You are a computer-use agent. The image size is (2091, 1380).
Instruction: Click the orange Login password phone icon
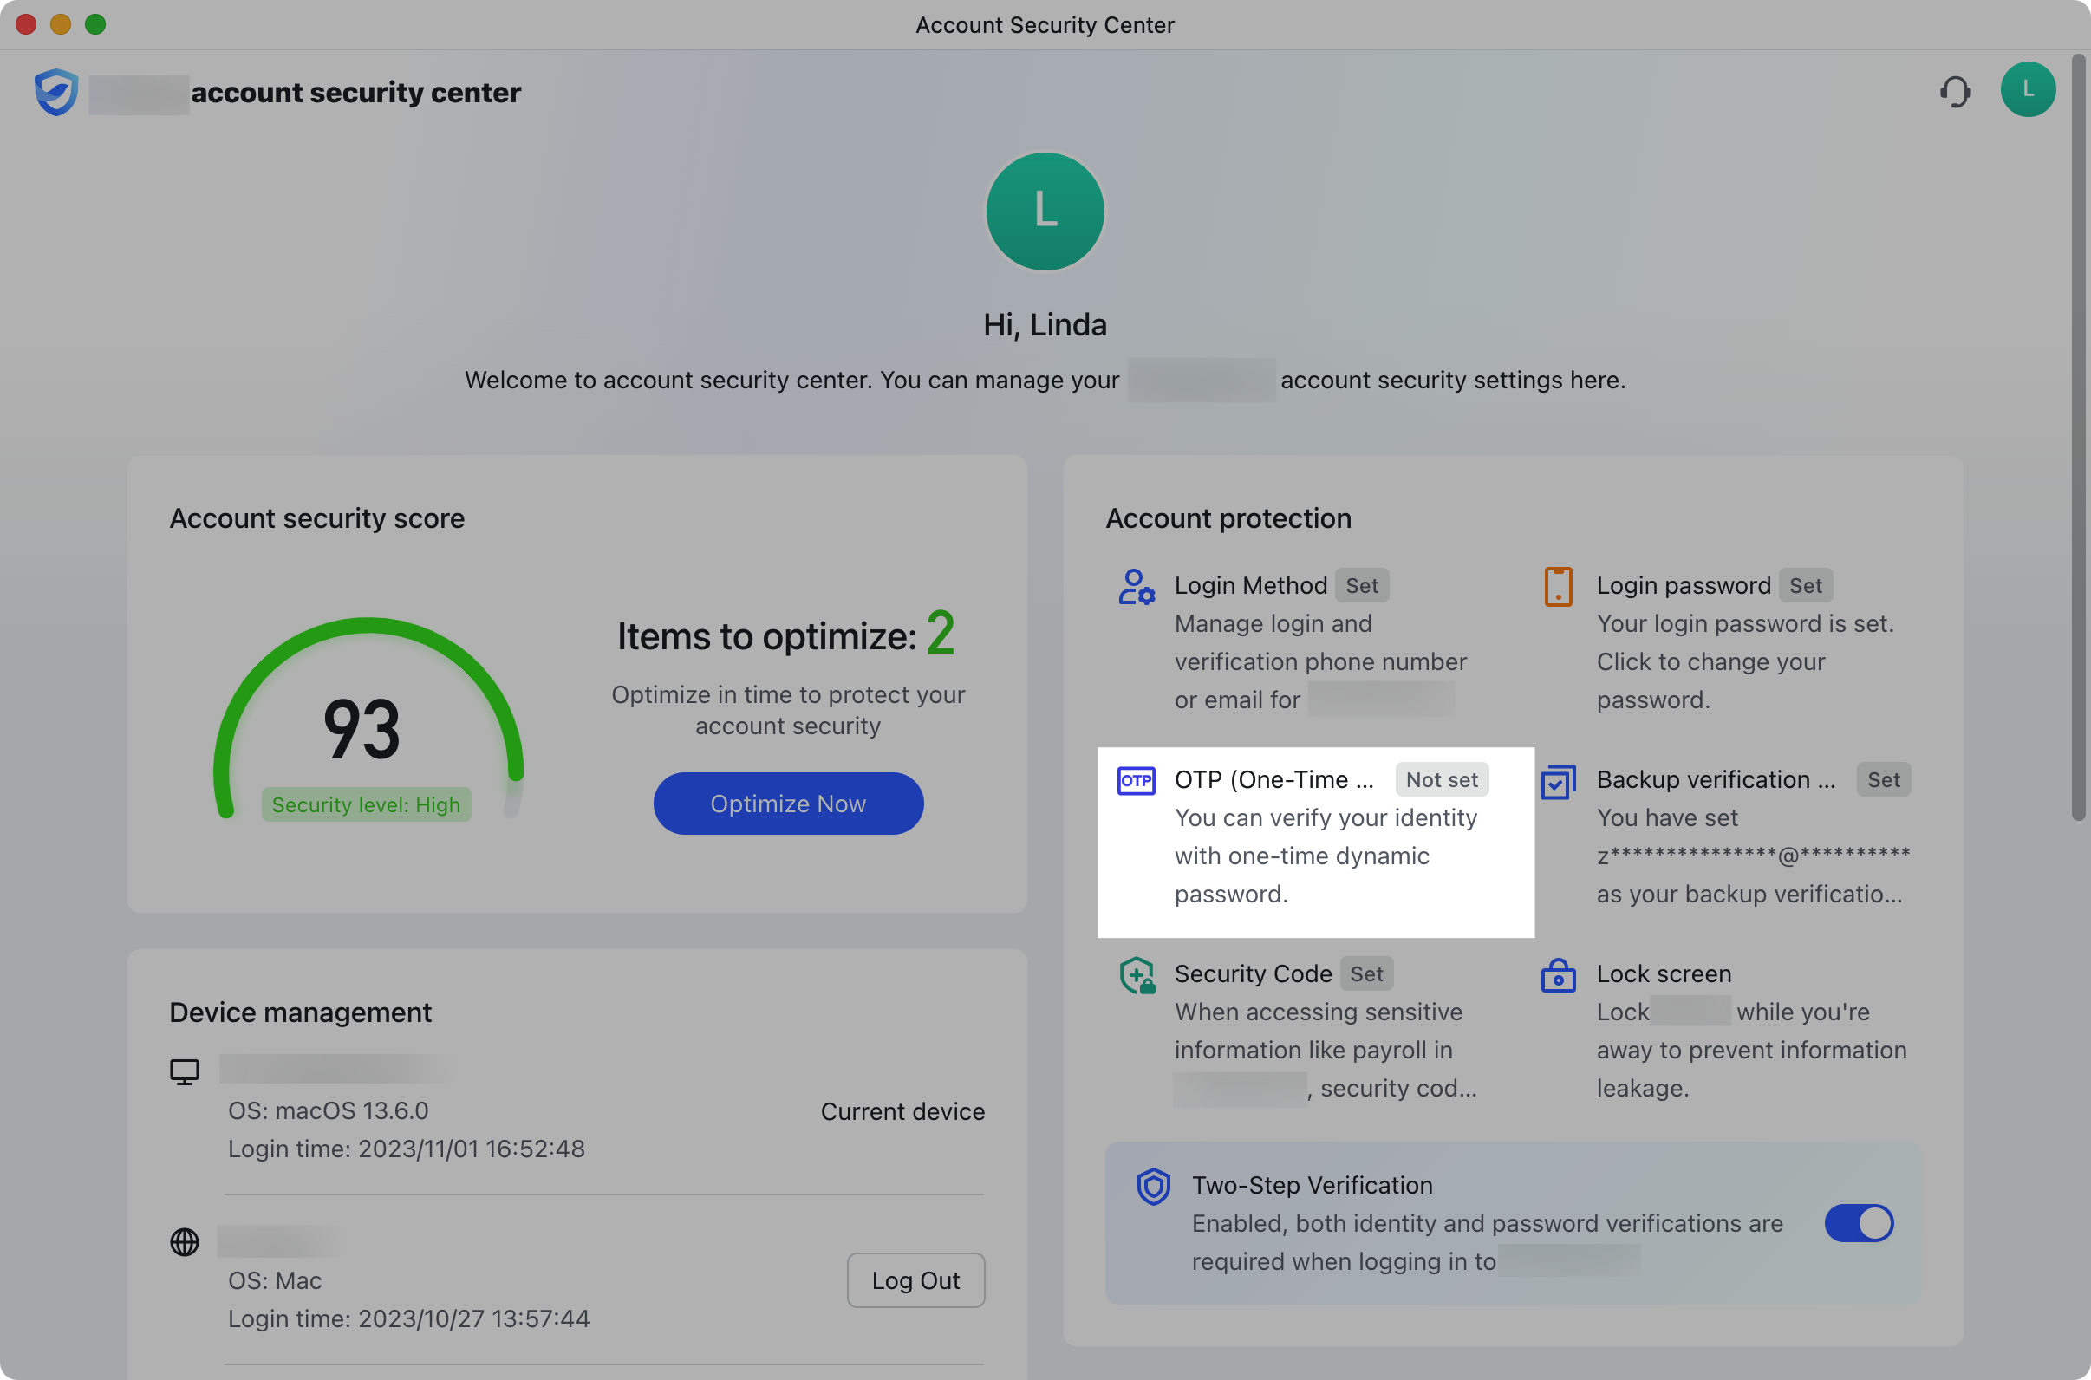[x=1558, y=586]
